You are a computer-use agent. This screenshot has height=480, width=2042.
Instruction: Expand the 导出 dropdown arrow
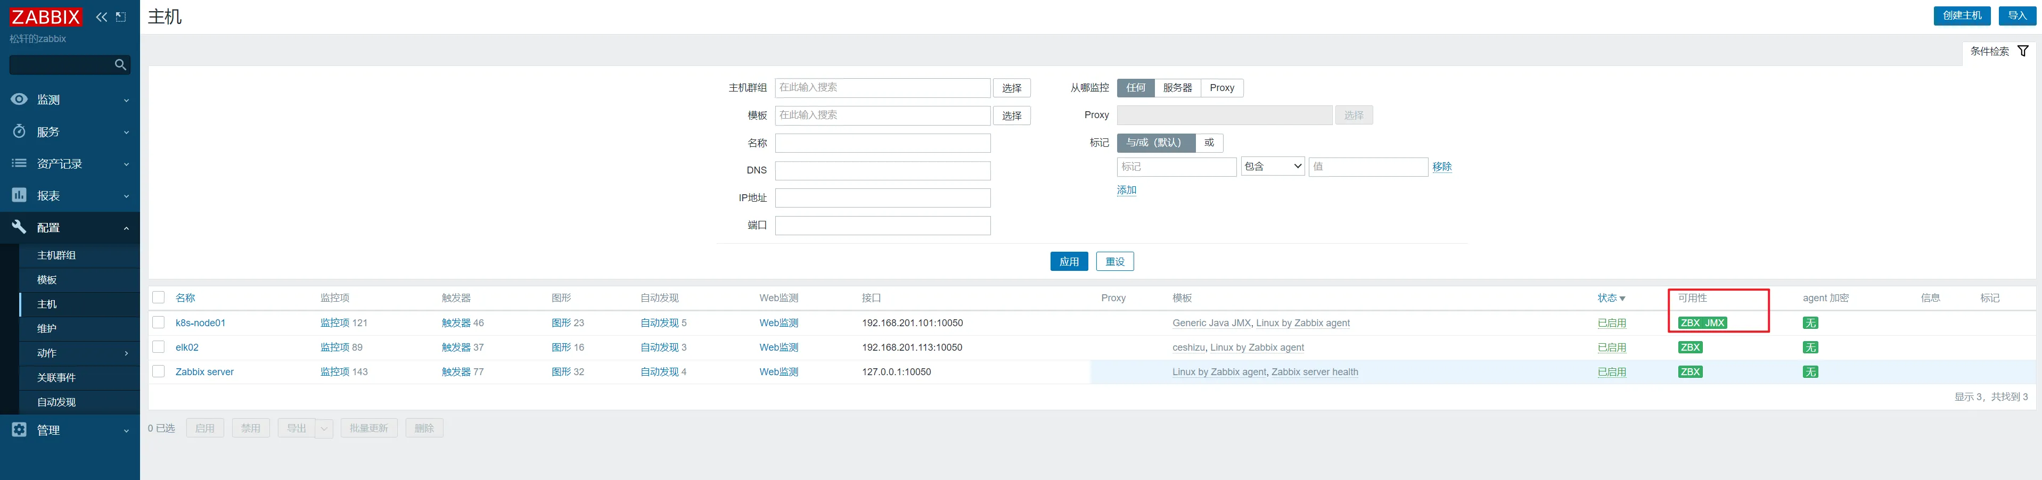coord(324,428)
